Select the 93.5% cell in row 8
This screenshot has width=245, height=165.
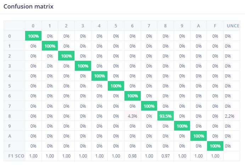pos(166,116)
